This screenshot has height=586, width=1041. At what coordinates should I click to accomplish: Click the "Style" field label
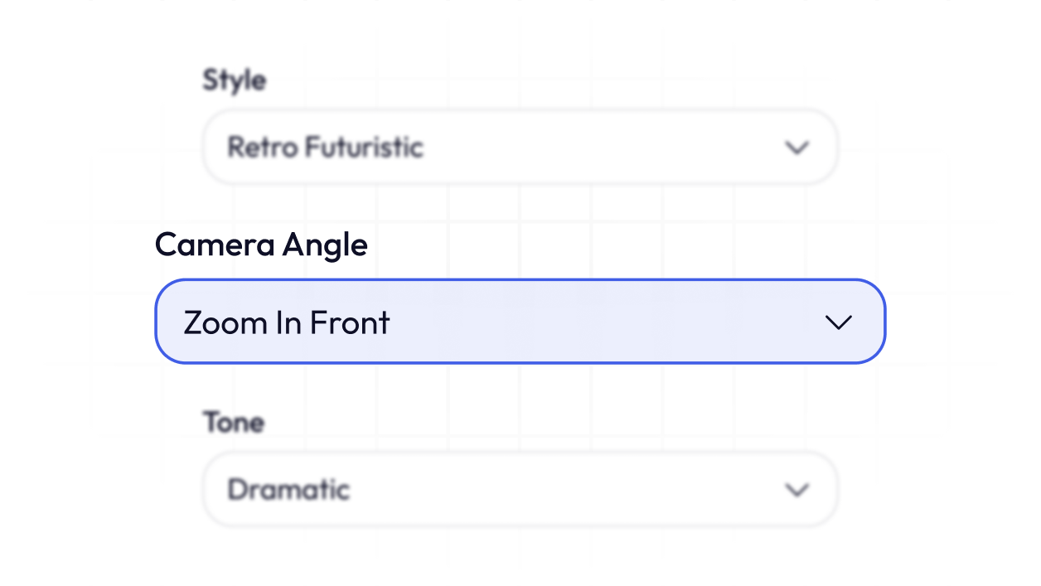235,80
